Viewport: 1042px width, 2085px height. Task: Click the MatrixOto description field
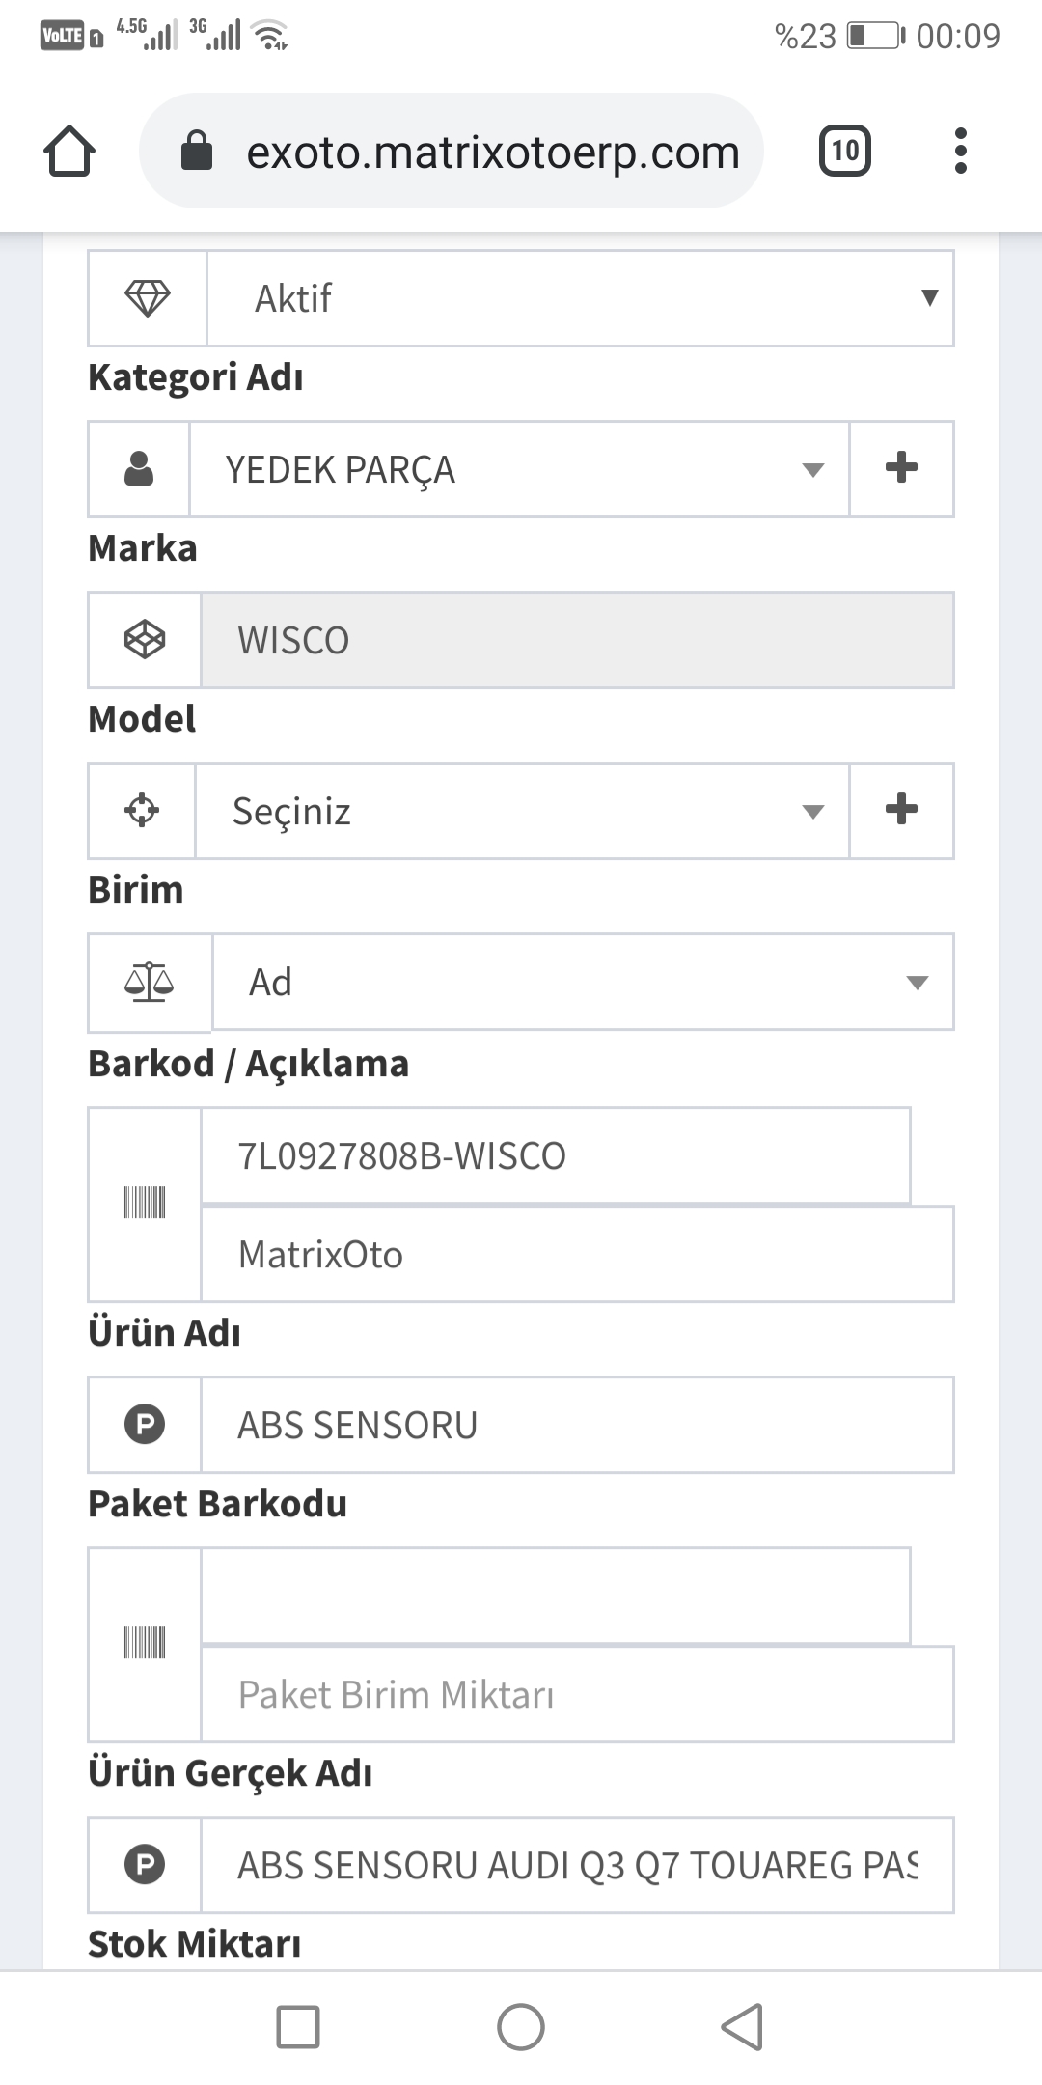tap(576, 1255)
